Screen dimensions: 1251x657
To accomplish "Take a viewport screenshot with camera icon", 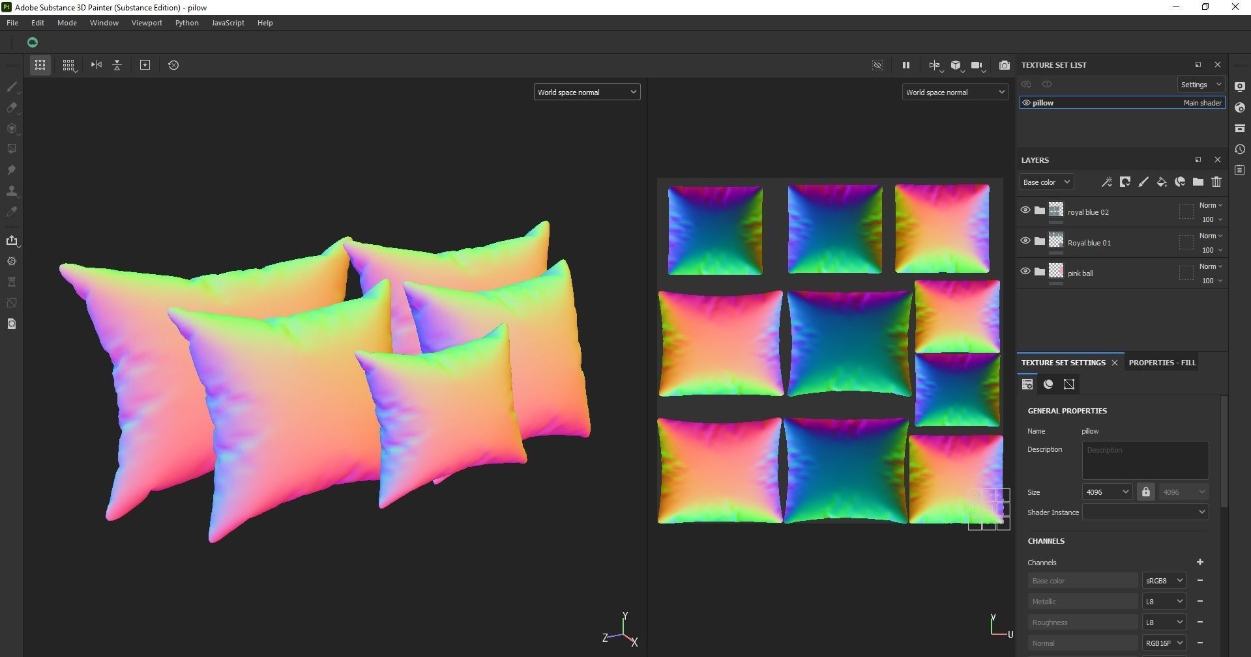I will (1005, 65).
